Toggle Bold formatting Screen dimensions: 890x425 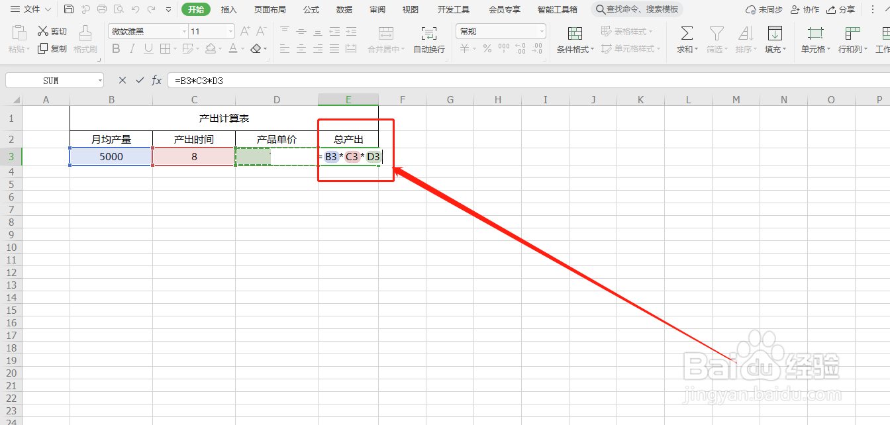(x=116, y=48)
